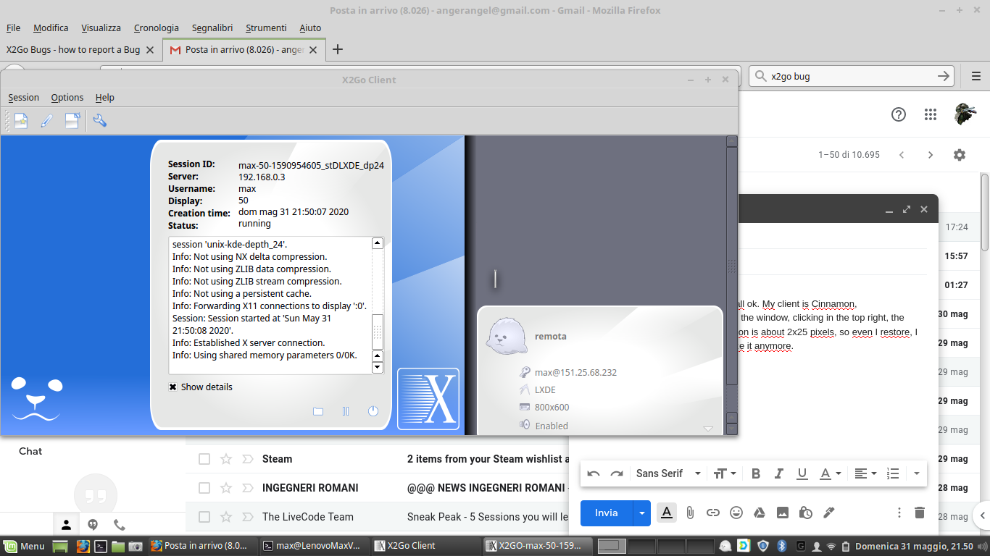Open the send options arrow beside Invia

641,513
